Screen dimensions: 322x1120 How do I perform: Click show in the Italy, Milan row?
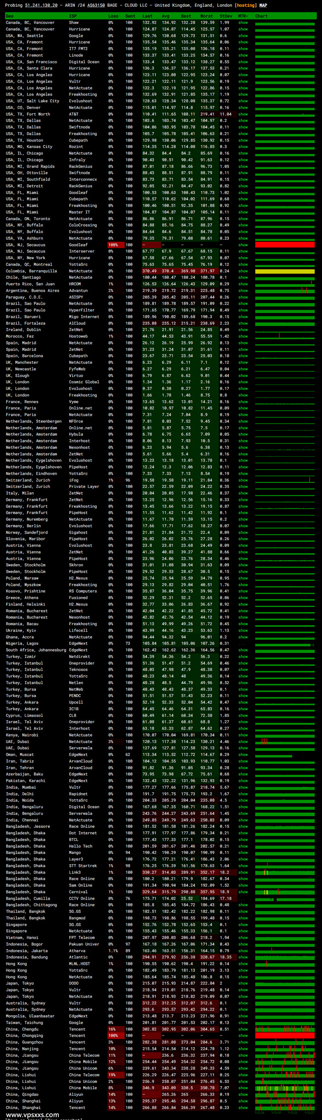coord(243,493)
